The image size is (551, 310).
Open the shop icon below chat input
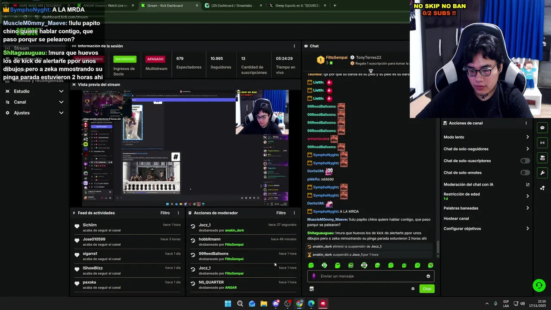click(312, 289)
